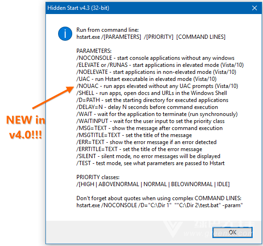The image size is (263, 246).
Task: Click the /SHELL parameter line
Action: [x=151, y=93]
